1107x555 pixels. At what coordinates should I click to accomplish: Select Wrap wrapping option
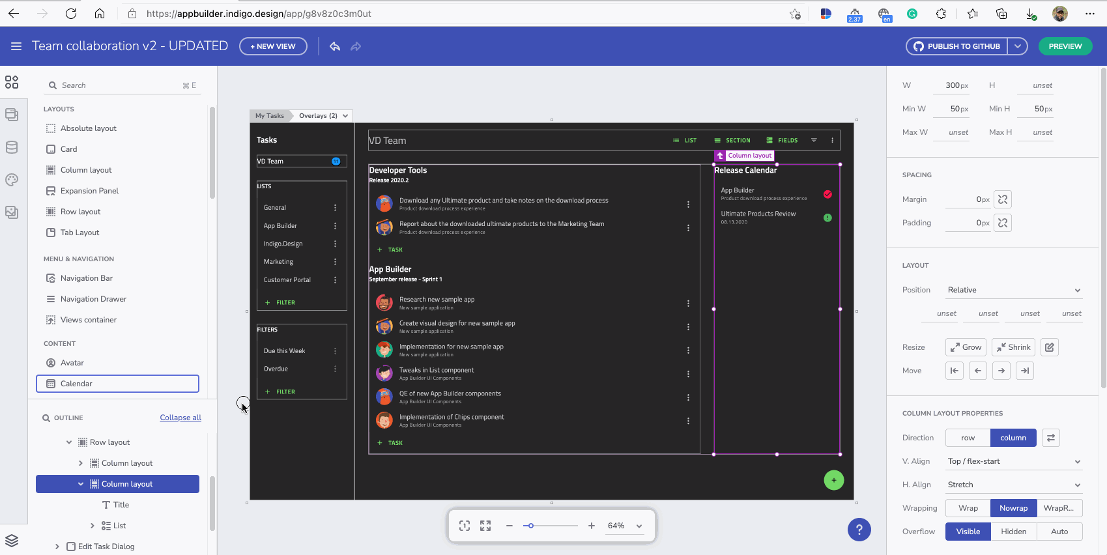[x=968, y=508]
